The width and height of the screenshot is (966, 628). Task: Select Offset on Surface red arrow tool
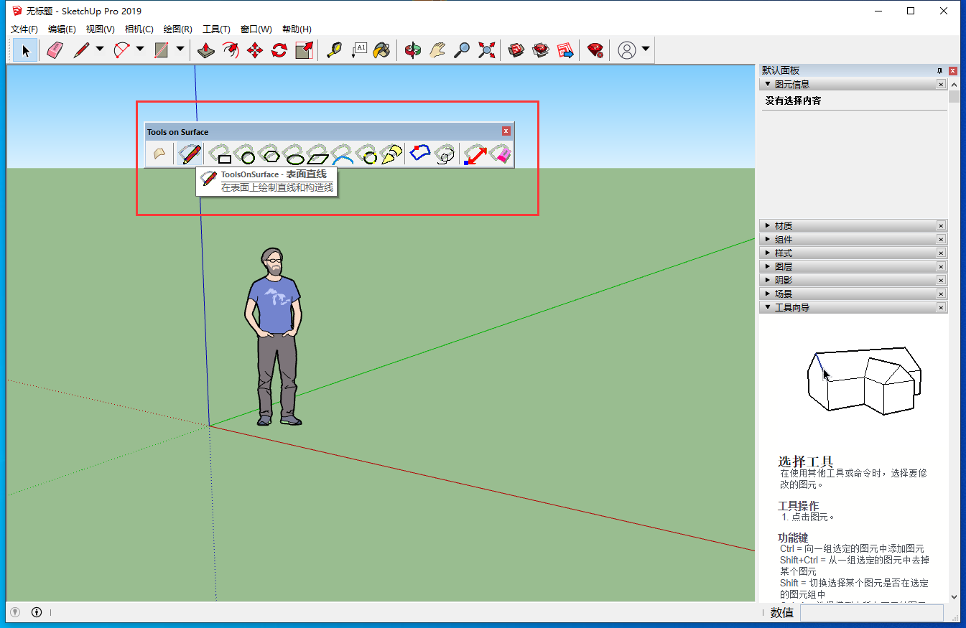(475, 154)
